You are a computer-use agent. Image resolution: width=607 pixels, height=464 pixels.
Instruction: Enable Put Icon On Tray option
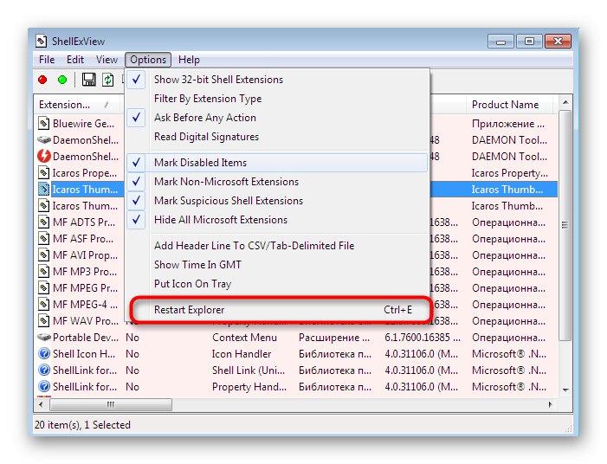tap(277, 284)
